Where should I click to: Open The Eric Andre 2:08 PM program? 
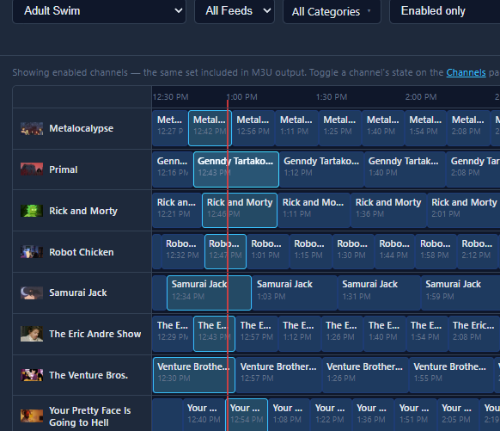pyautogui.click(x=474, y=334)
